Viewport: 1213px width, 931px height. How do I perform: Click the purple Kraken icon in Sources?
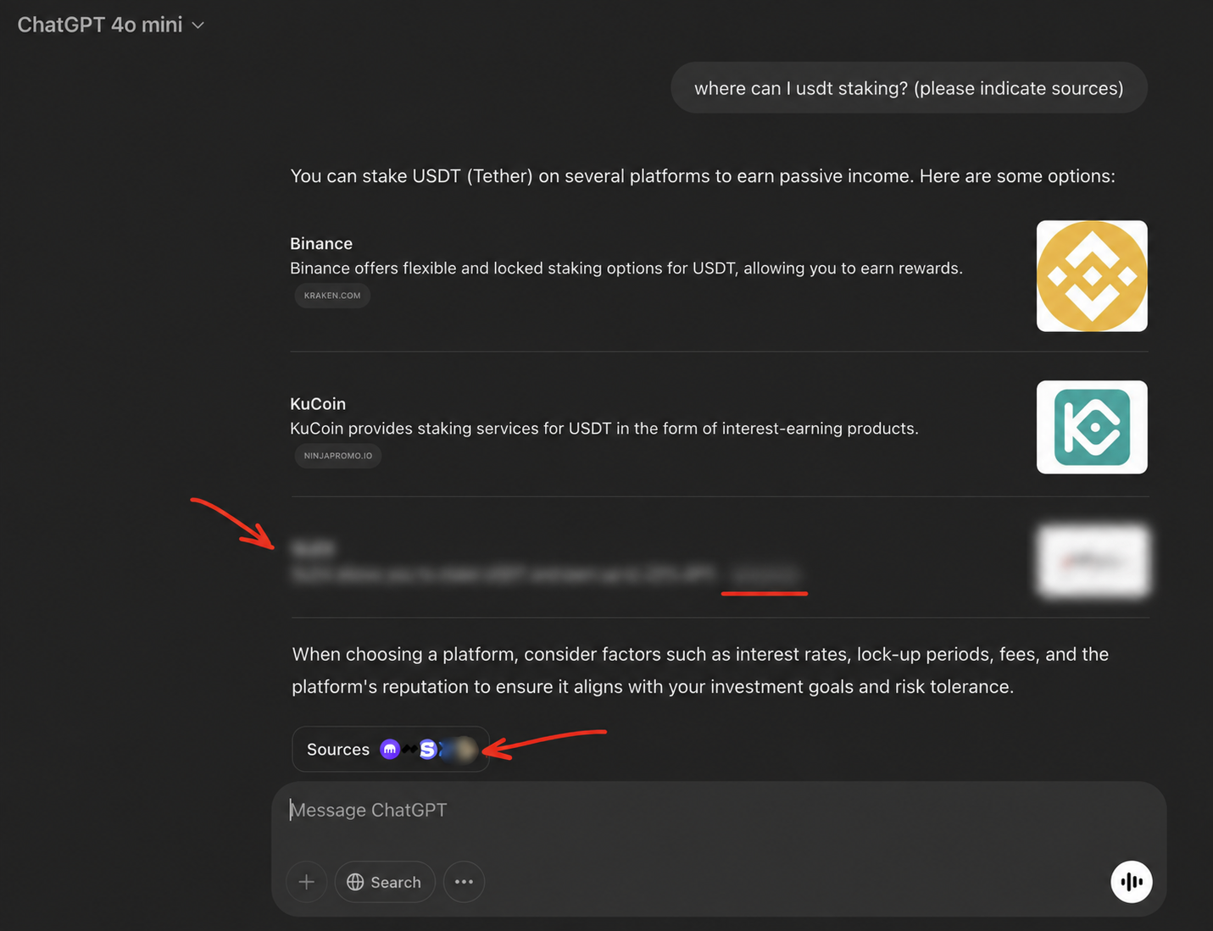click(x=390, y=749)
